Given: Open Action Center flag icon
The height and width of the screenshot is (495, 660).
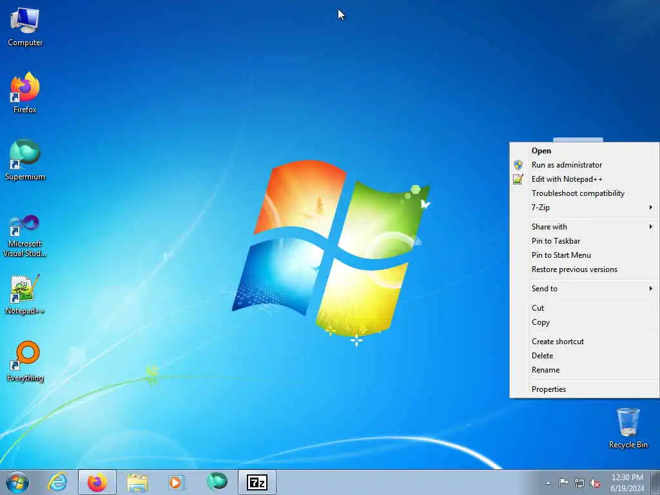Looking at the screenshot, I should 563,483.
